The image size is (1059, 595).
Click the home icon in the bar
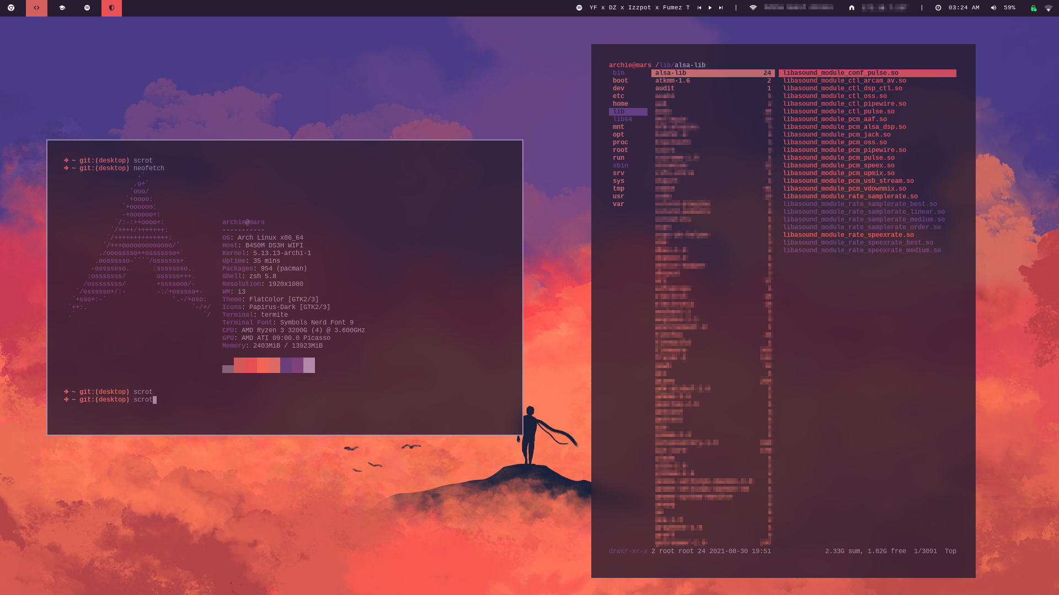[852, 8]
